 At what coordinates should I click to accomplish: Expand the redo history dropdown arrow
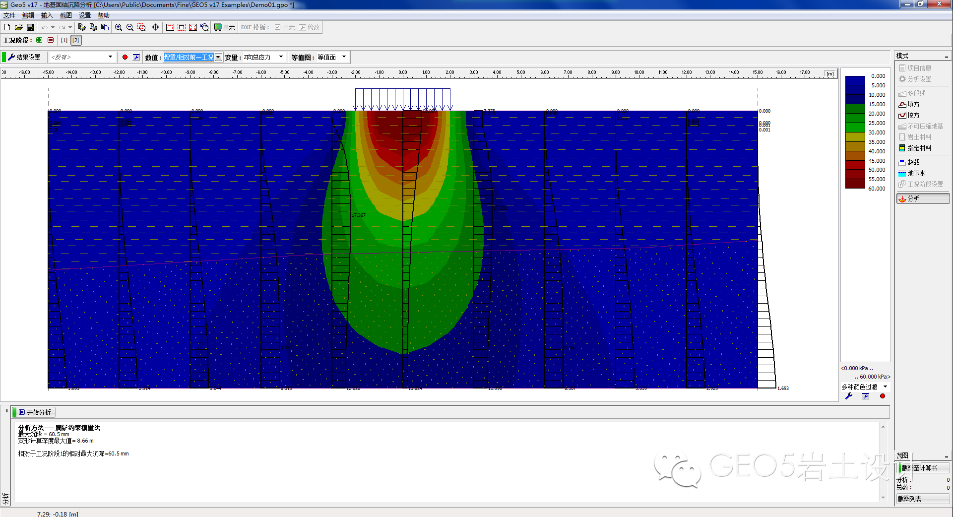pyautogui.click(x=70, y=27)
